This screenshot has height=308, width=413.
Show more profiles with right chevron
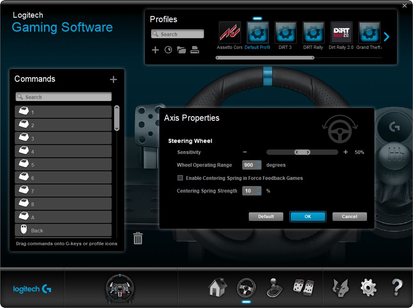[x=386, y=37]
